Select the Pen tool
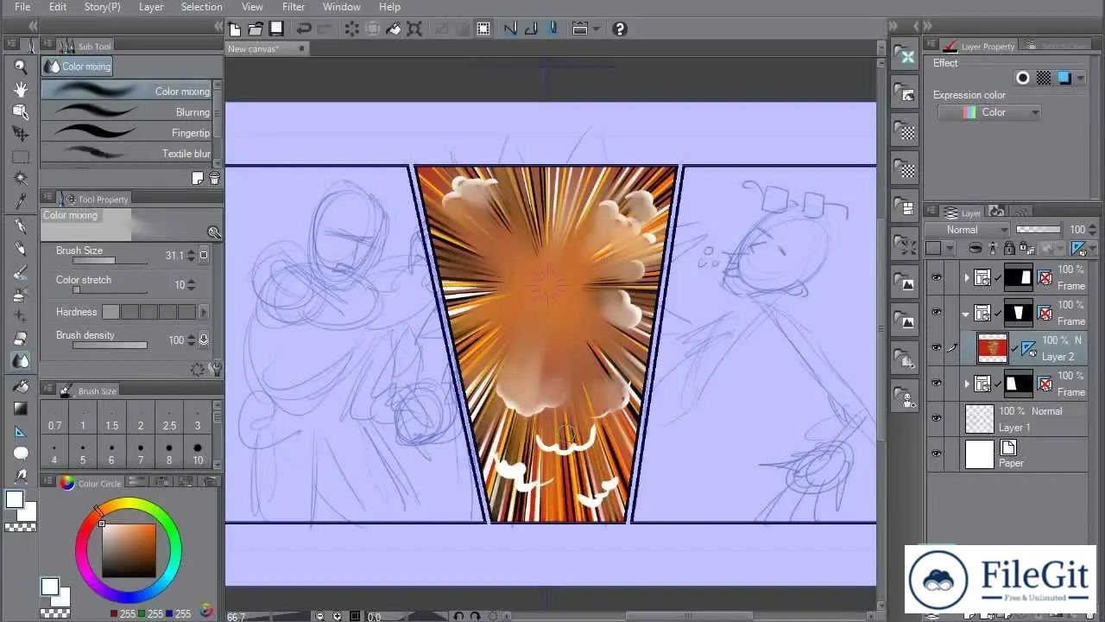Screen dimensions: 1105x622 [x=21, y=226]
